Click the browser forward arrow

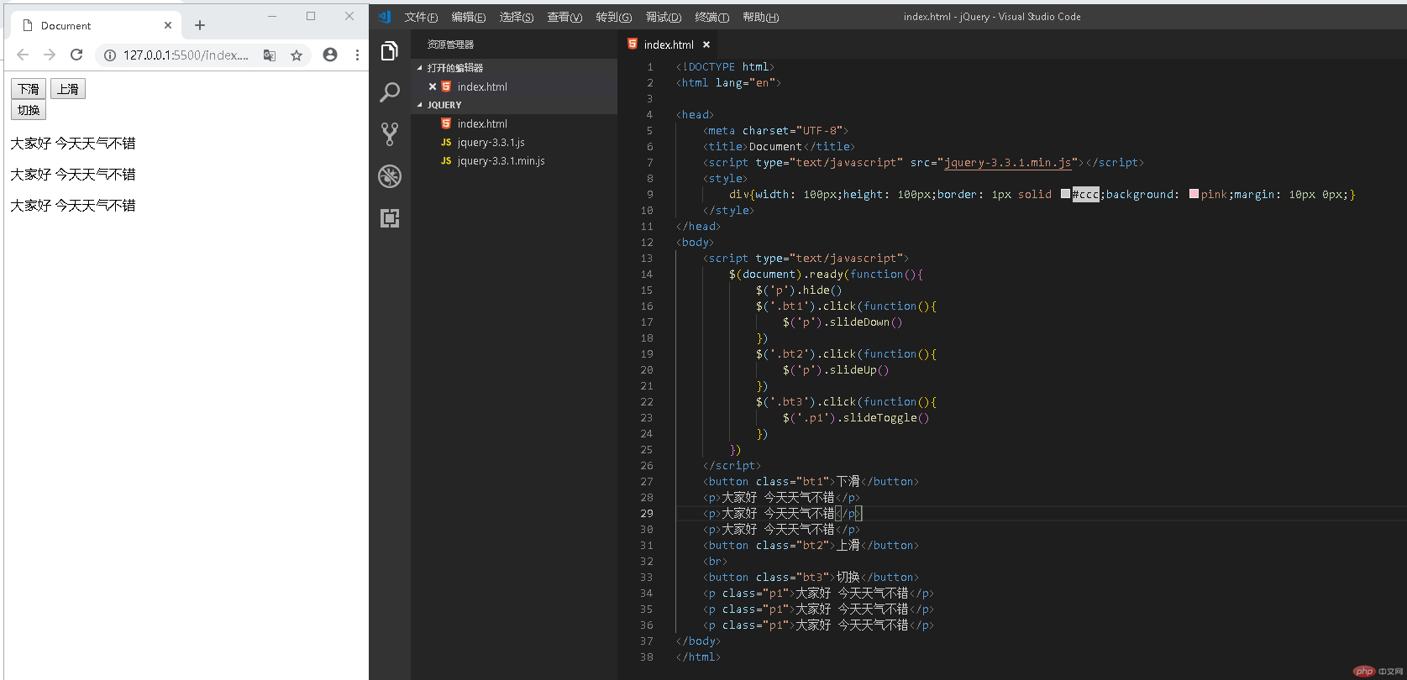pyautogui.click(x=50, y=55)
